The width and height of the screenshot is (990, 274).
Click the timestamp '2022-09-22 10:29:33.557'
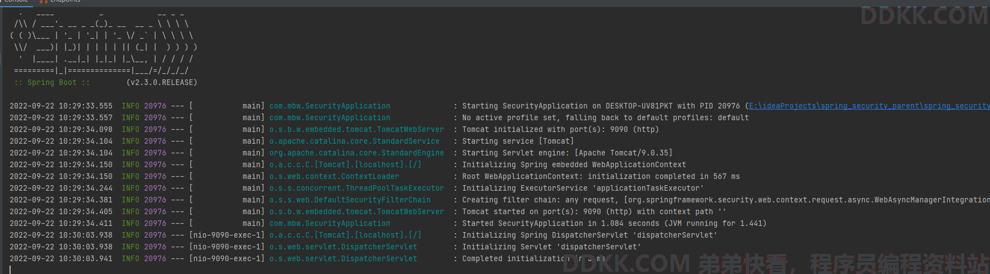point(61,117)
